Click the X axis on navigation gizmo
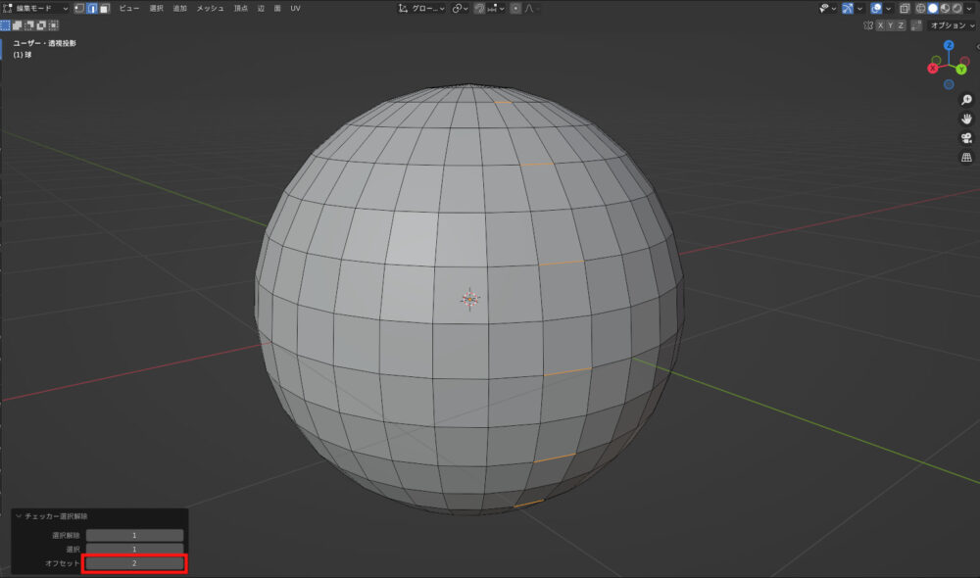This screenshot has width=980, height=578. (x=933, y=69)
